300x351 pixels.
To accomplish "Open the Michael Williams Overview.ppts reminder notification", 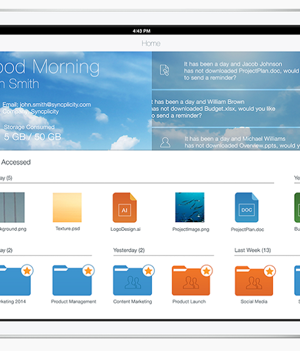I will pyautogui.click(x=226, y=140).
